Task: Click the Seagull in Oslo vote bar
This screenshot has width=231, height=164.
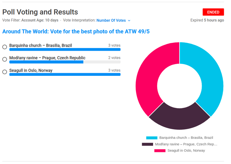Action: point(65,74)
